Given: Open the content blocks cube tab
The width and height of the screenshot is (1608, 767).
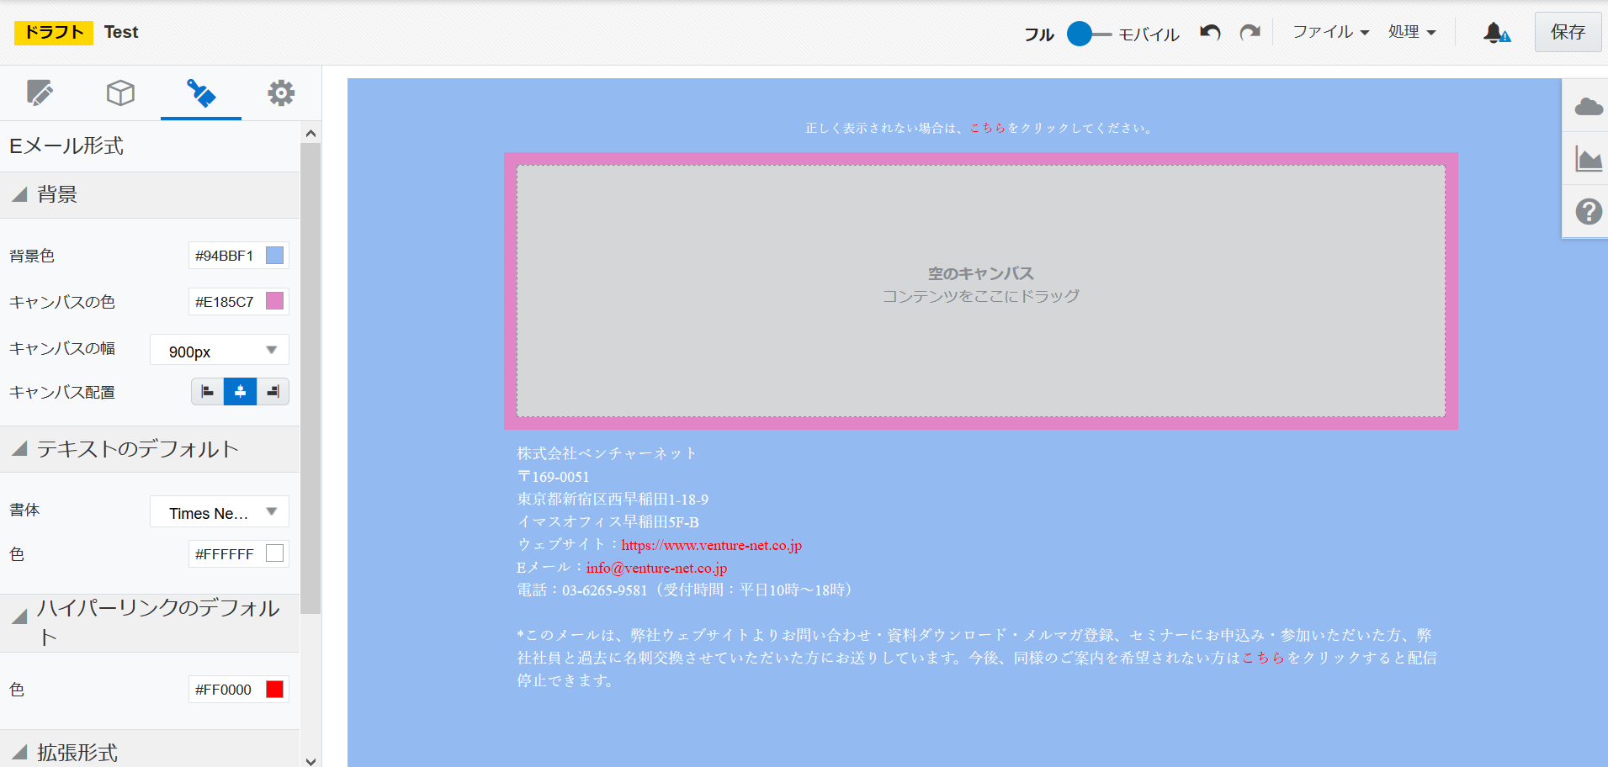Looking at the screenshot, I should coord(120,93).
